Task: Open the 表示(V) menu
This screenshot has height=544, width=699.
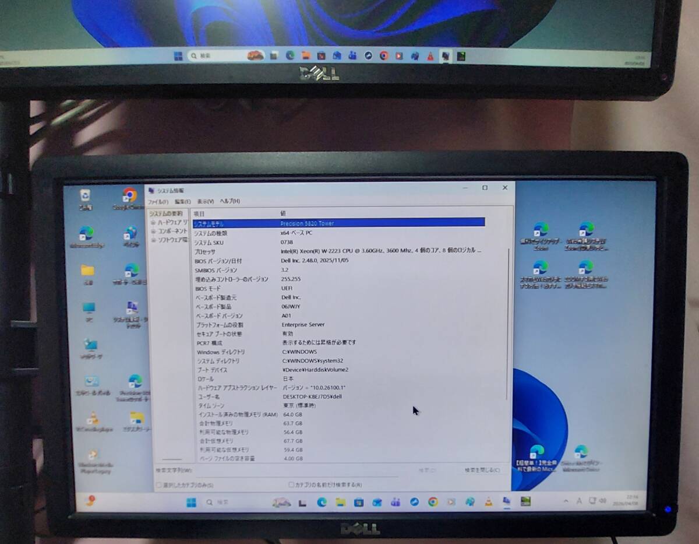Action: coord(205,201)
